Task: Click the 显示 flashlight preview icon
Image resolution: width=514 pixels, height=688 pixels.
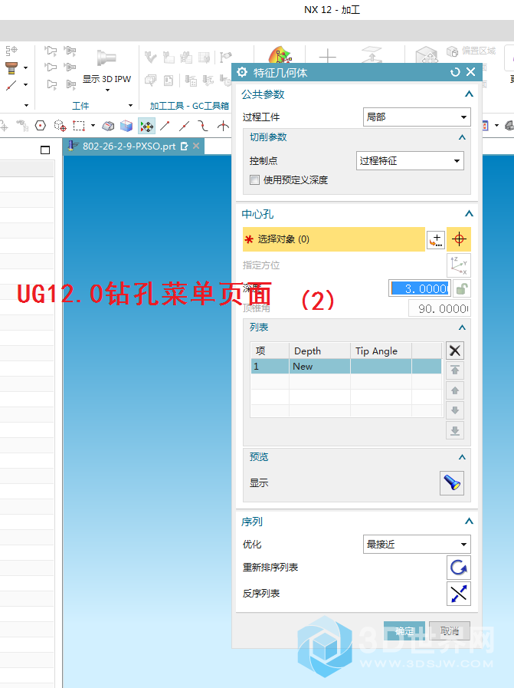Action: 452,483
